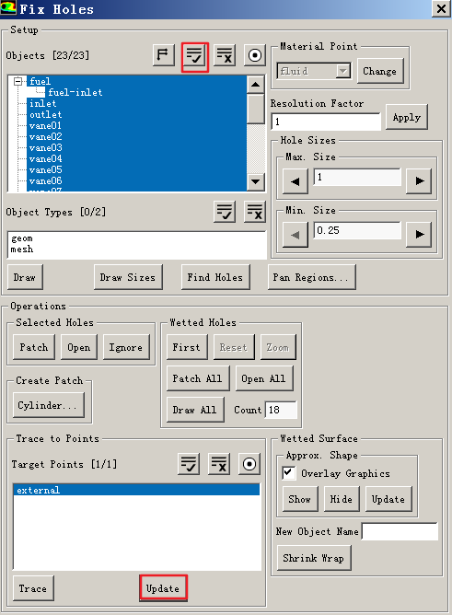Click the Objects filter flag icon
The height and width of the screenshot is (615, 452).
(x=163, y=55)
